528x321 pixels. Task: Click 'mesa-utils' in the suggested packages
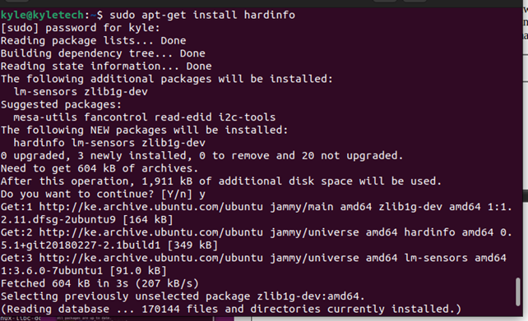point(45,117)
